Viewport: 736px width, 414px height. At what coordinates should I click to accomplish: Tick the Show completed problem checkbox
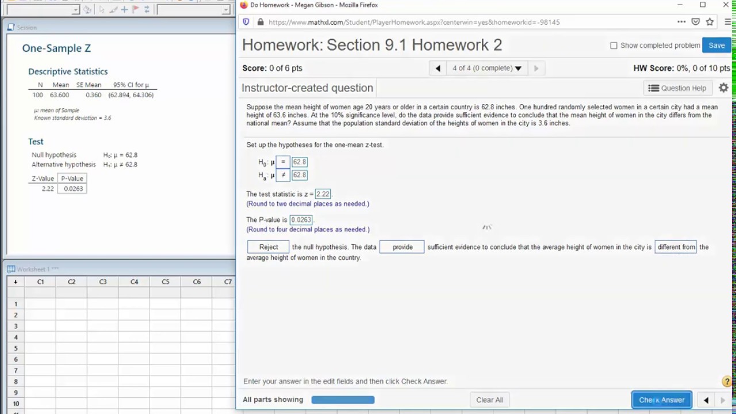coord(614,45)
